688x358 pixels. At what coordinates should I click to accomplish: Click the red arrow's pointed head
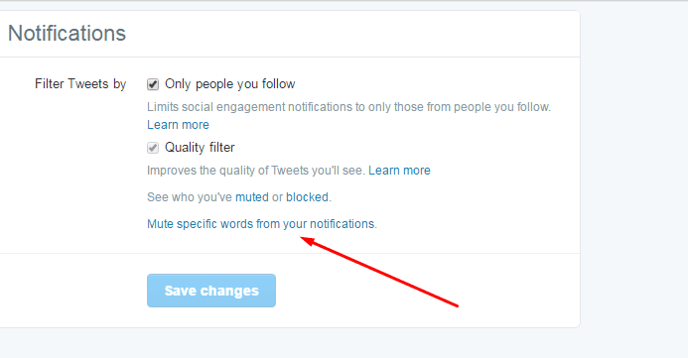tap(306, 241)
